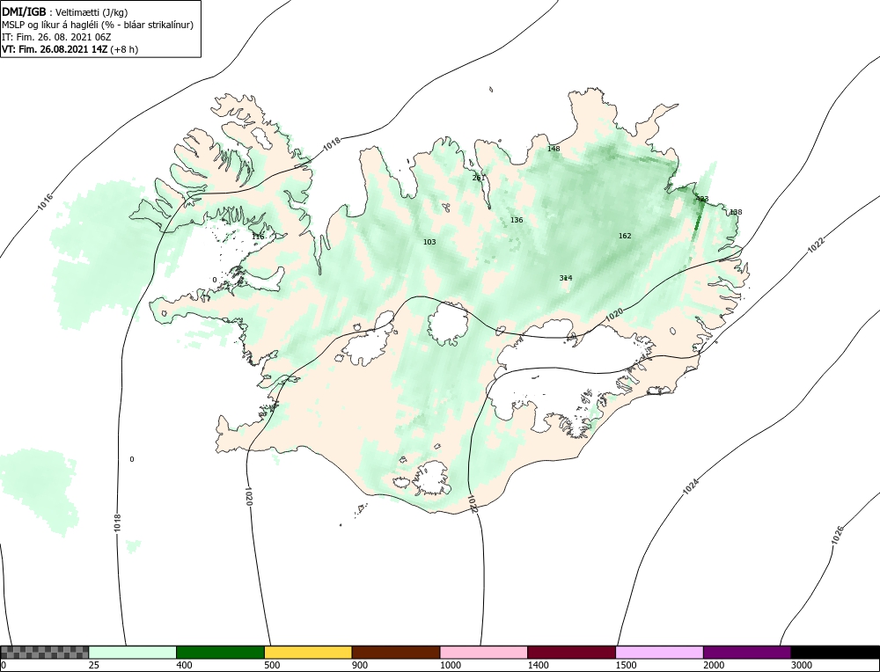Click the light green 25–400 legend swatch
The height and width of the screenshot is (672, 880).
(x=133, y=653)
